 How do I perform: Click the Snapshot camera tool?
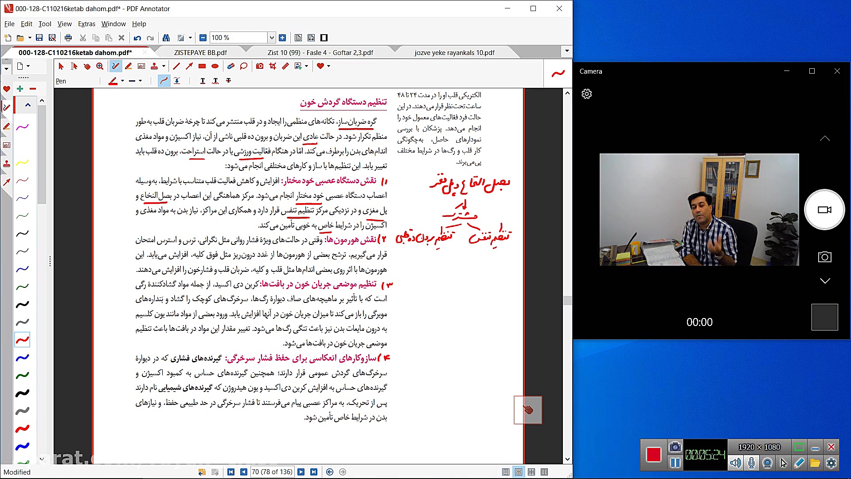coord(260,66)
